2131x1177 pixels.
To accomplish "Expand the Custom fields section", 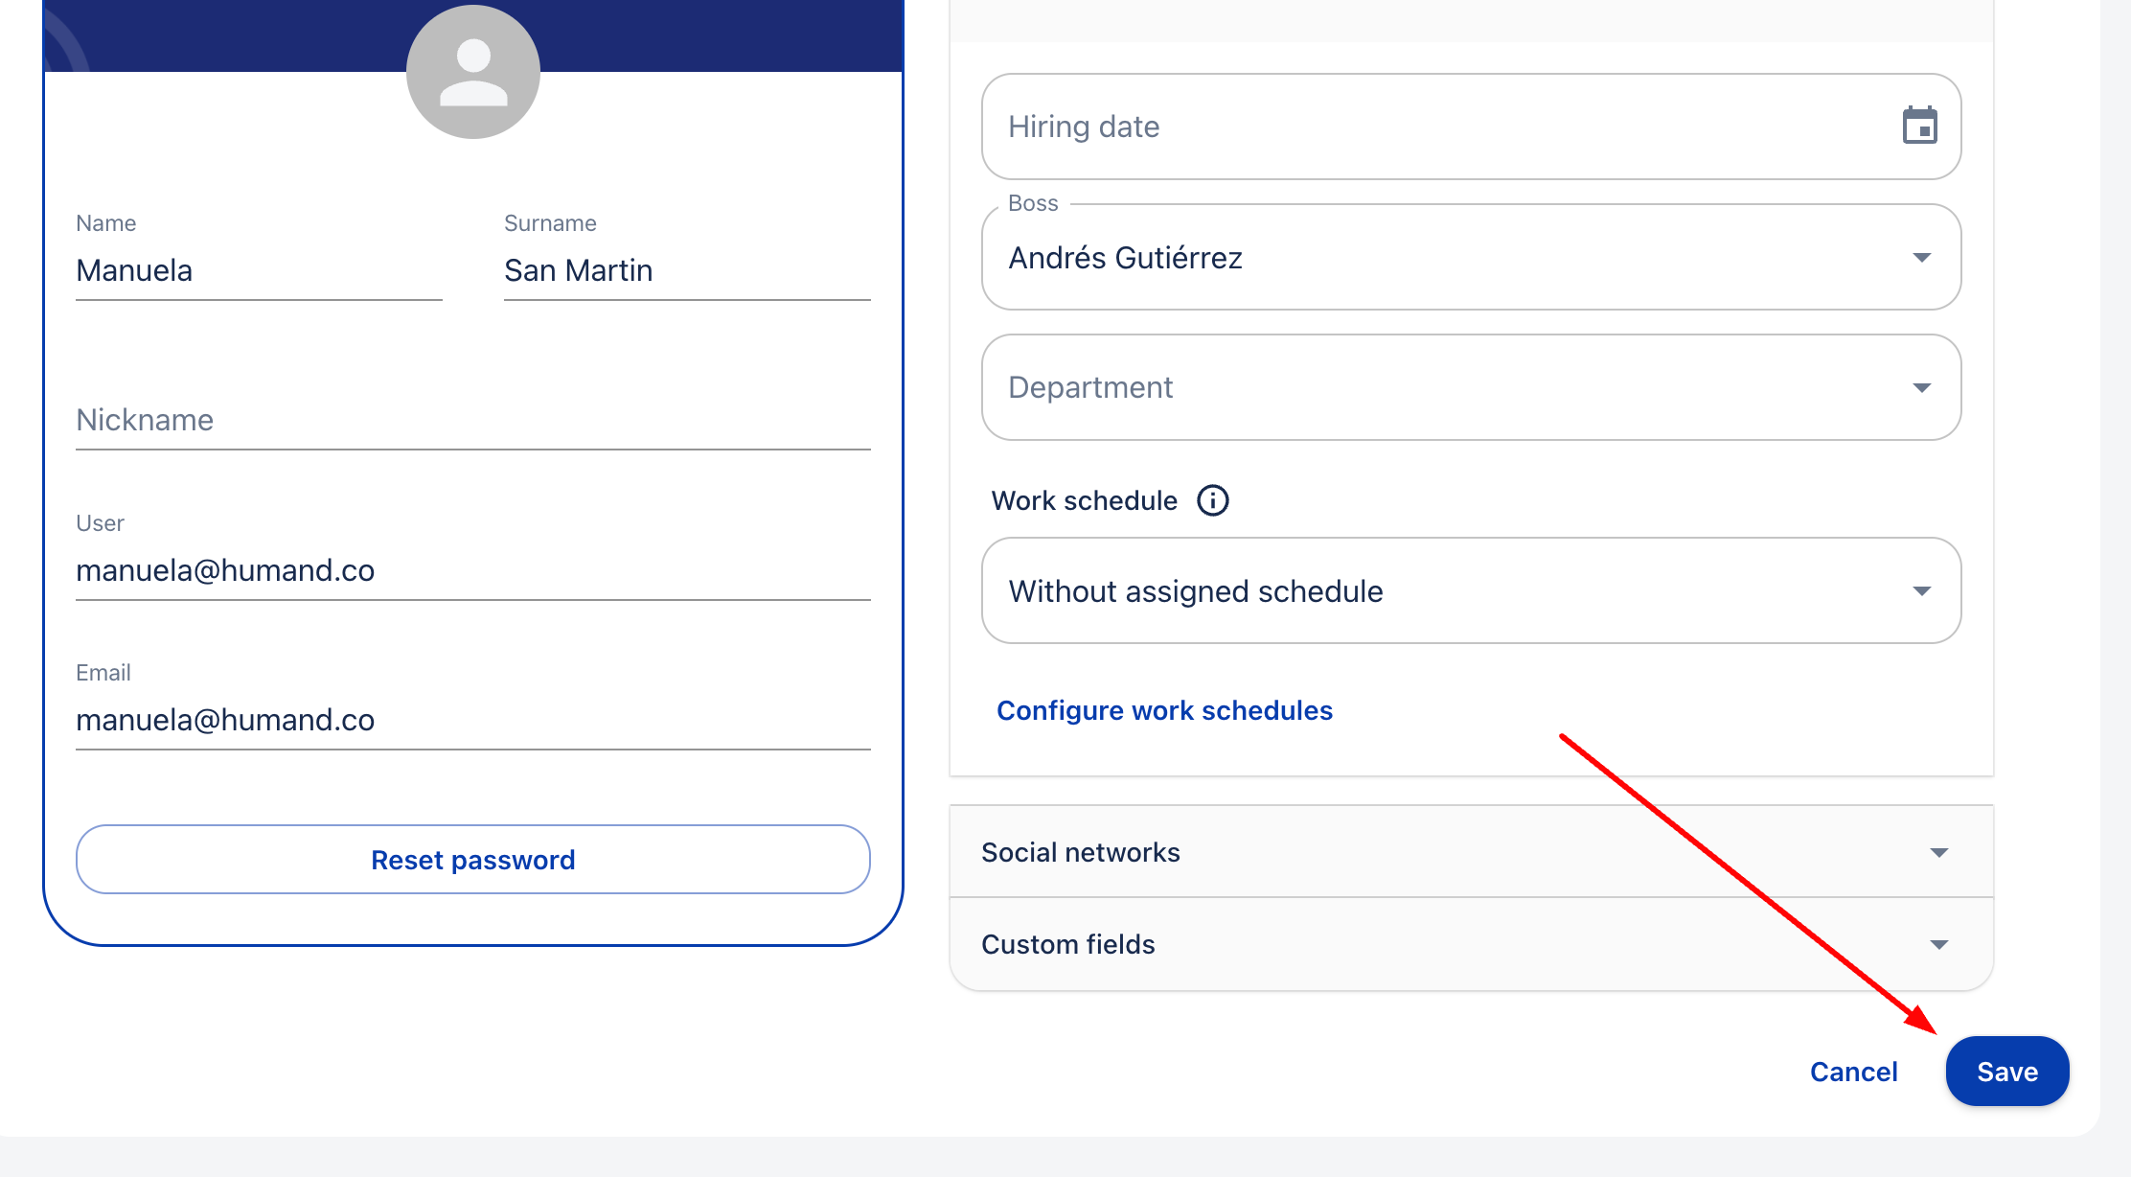I will (1938, 944).
